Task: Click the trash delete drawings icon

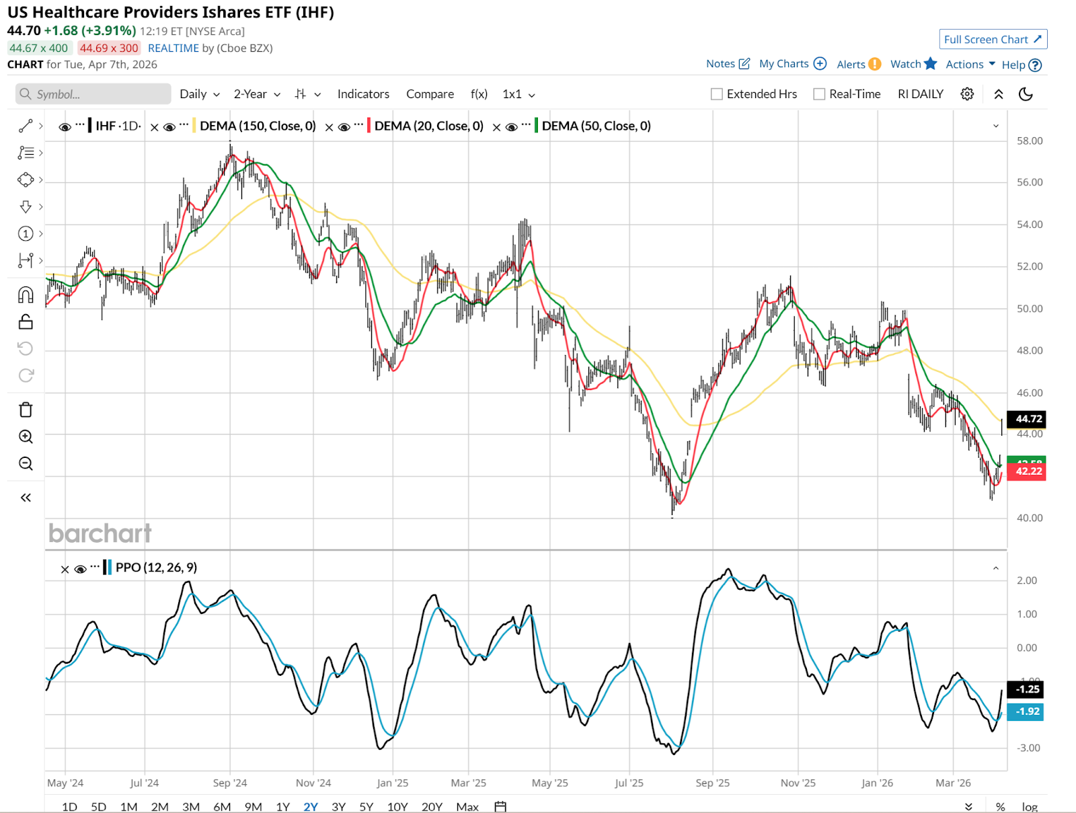Action: click(26, 410)
